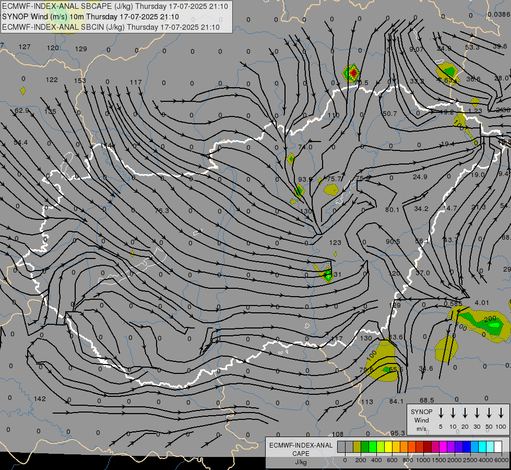This screenshot has width=511, height=470.
Task: Pick the olive swatch in CAPE legend
Action: [x=357, y=446]
